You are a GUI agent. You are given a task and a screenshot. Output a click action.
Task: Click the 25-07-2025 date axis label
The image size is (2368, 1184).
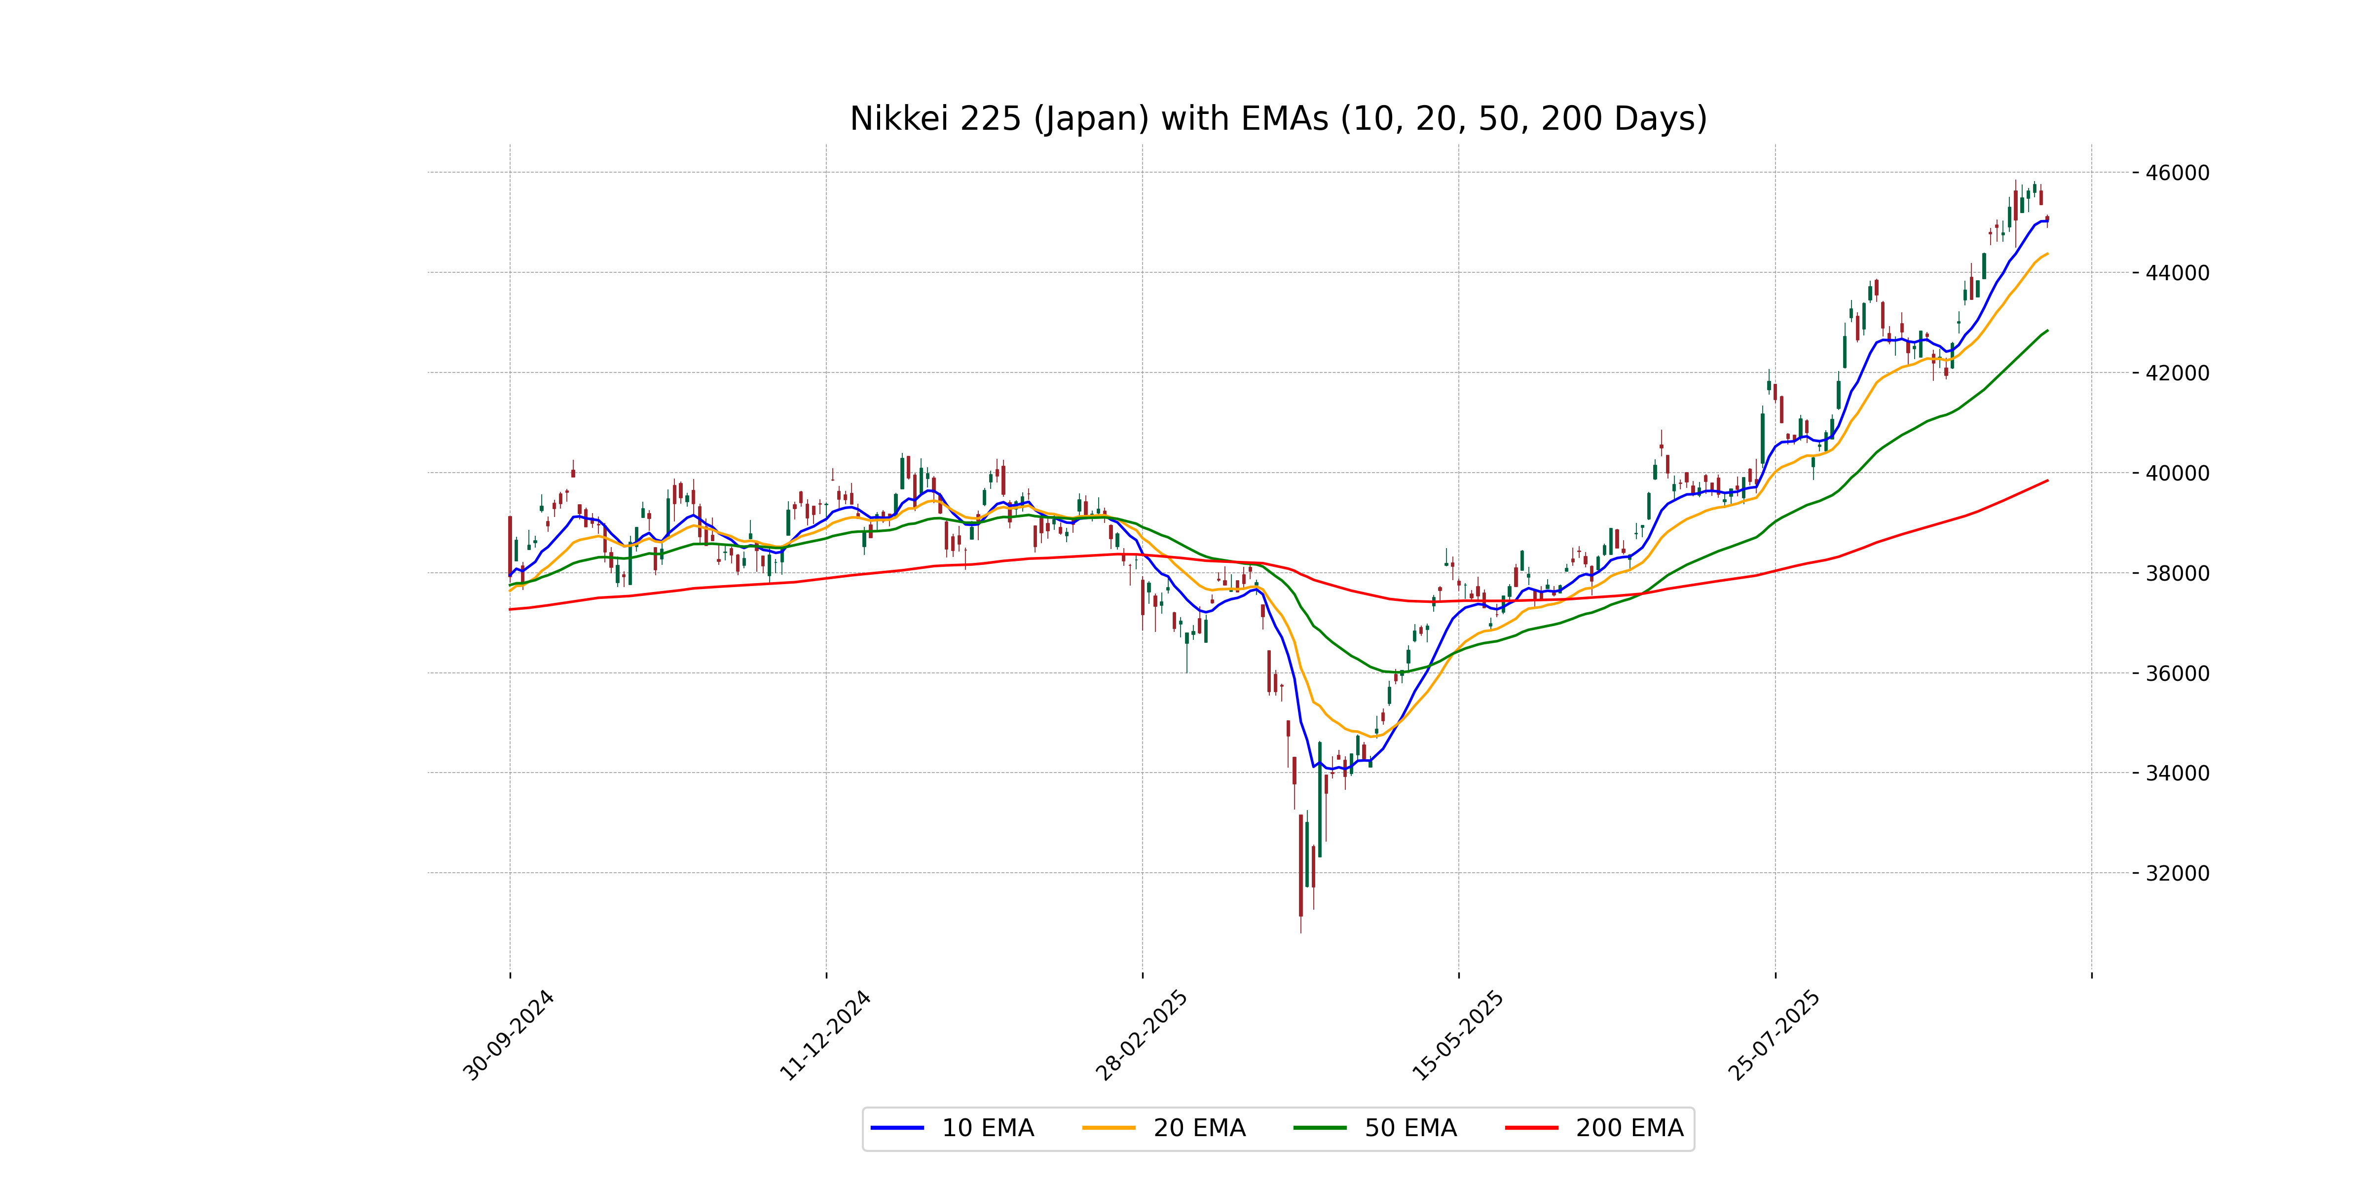(1773, 1035)
